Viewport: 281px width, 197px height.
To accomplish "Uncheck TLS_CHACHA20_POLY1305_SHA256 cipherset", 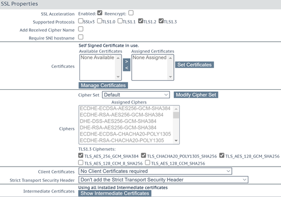I will (143, 155).
